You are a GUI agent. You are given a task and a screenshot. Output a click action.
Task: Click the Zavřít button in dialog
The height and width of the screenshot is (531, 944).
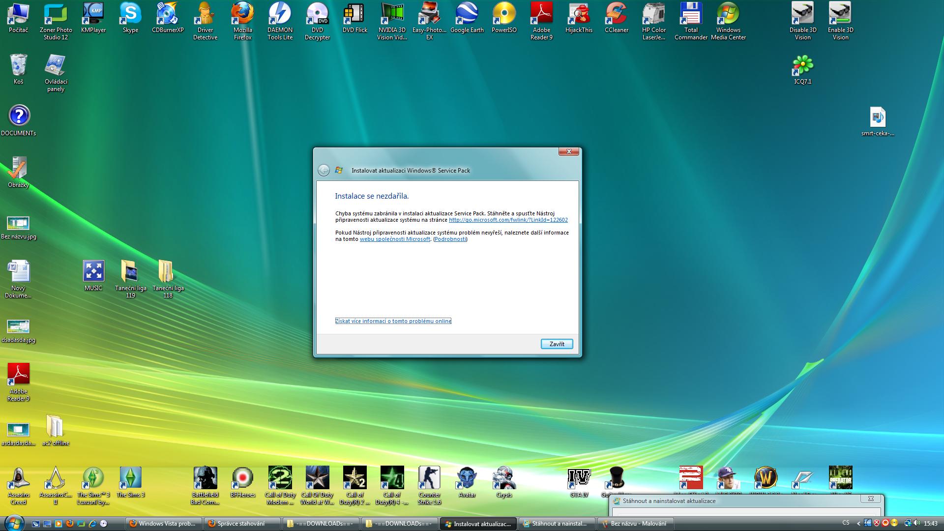557,344
